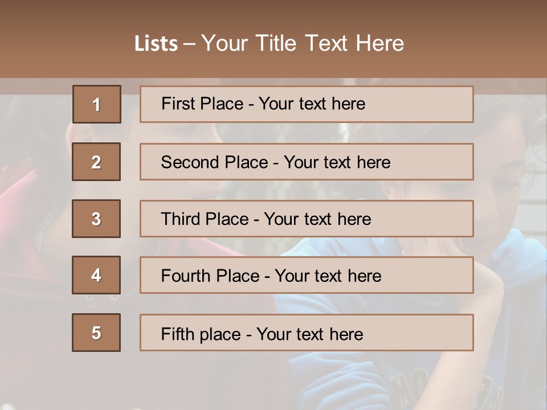Select the number 2 square
The width and height of the screenshot is (547, 410).
coord(96,162)
